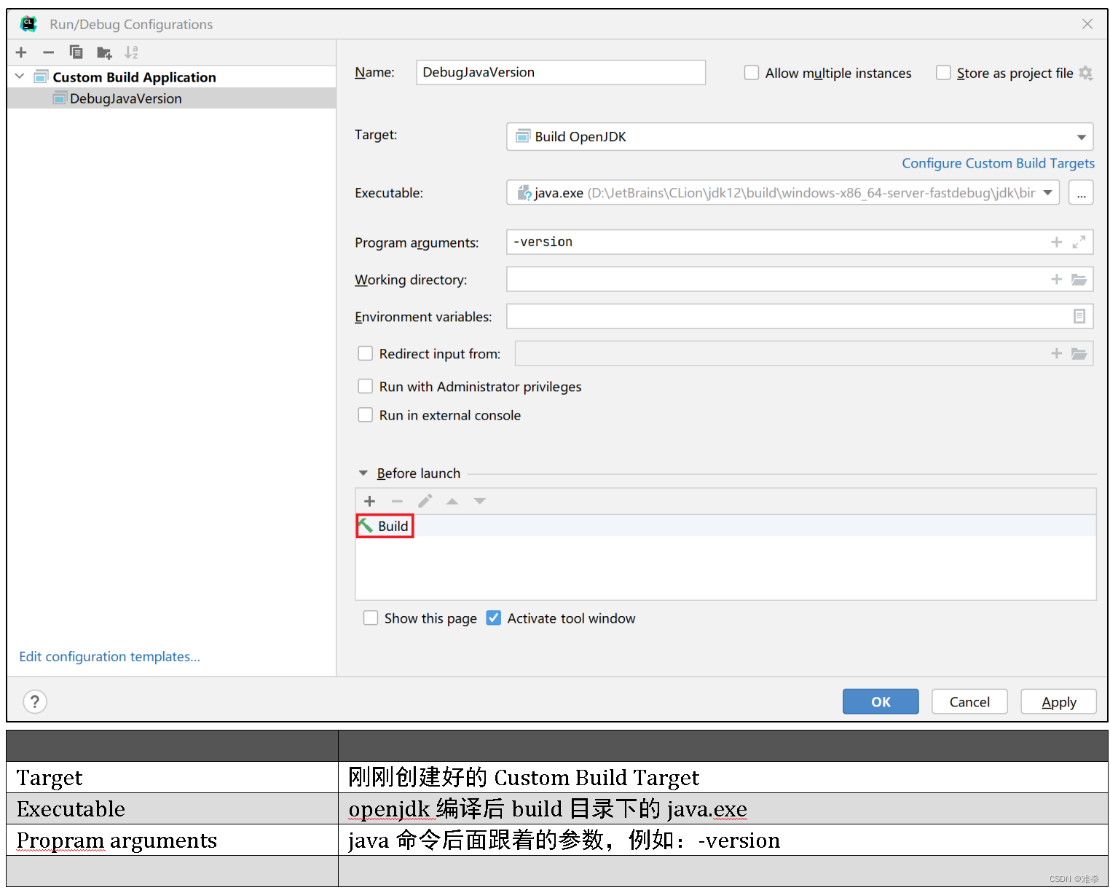Image resolution: width=1110 pixels, height=890 pixels.
Task: Add a new run configuration
Action: (x=21, y=52)
